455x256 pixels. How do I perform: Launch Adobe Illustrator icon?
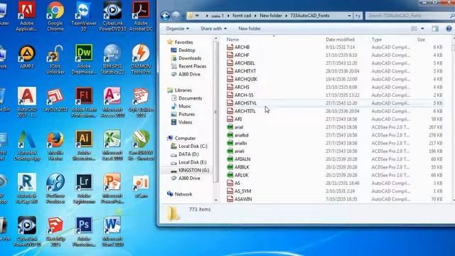point(84,145)
